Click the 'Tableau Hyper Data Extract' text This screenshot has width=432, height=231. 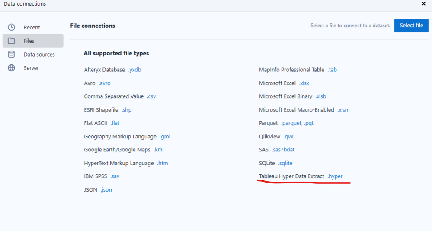pyautogui.click(x=291, y=176)
